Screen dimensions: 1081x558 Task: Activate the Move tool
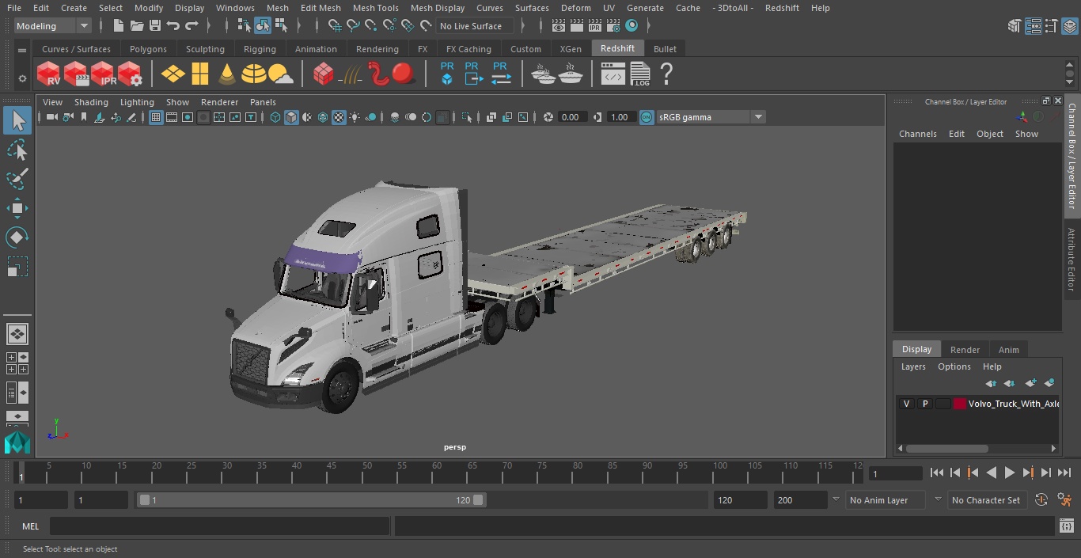coord(17,208)
